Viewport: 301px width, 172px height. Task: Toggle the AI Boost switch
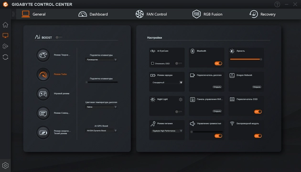click(59, 37)
